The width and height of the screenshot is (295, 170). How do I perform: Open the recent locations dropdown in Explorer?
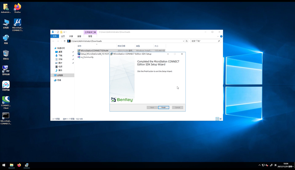(x=61, y=41)
